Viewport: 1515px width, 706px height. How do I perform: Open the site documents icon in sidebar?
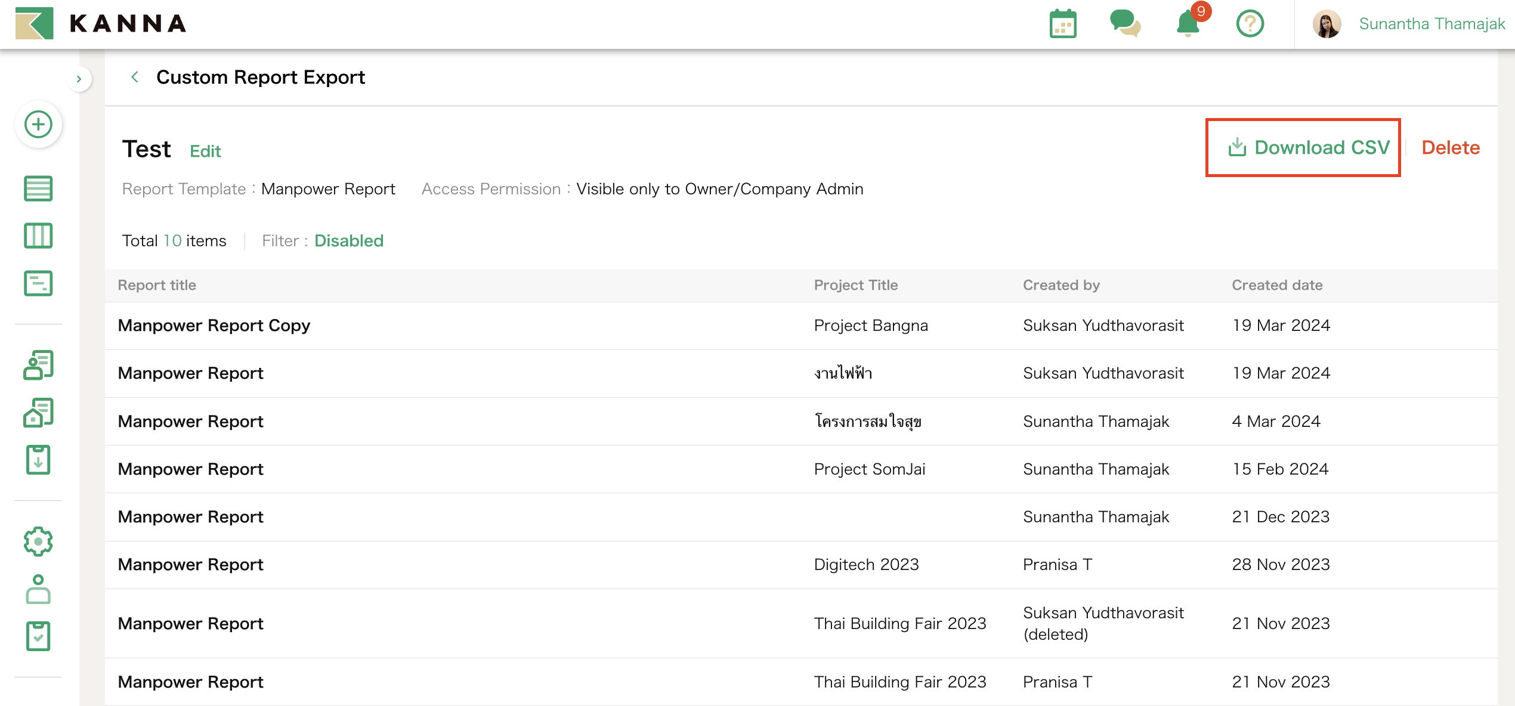click(x=38, y=411)
